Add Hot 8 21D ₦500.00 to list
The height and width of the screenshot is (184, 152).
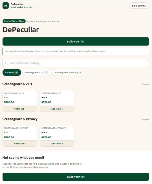(57, 109)
